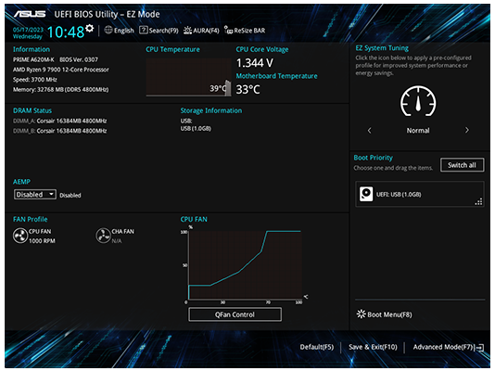
Task: Click the 10:48 clock display
Action: tap(66, 32)
